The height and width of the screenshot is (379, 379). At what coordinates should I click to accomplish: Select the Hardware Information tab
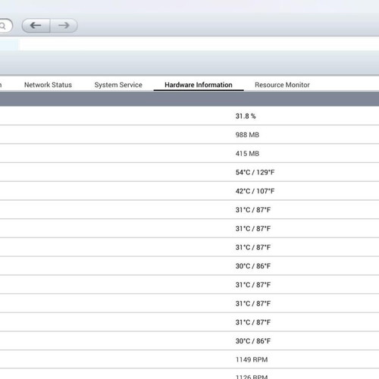click(199, 85)
